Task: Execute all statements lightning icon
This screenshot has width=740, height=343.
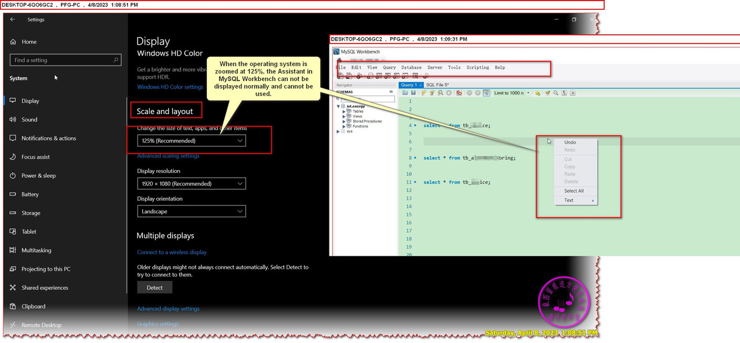Action: tap(424, 93)
